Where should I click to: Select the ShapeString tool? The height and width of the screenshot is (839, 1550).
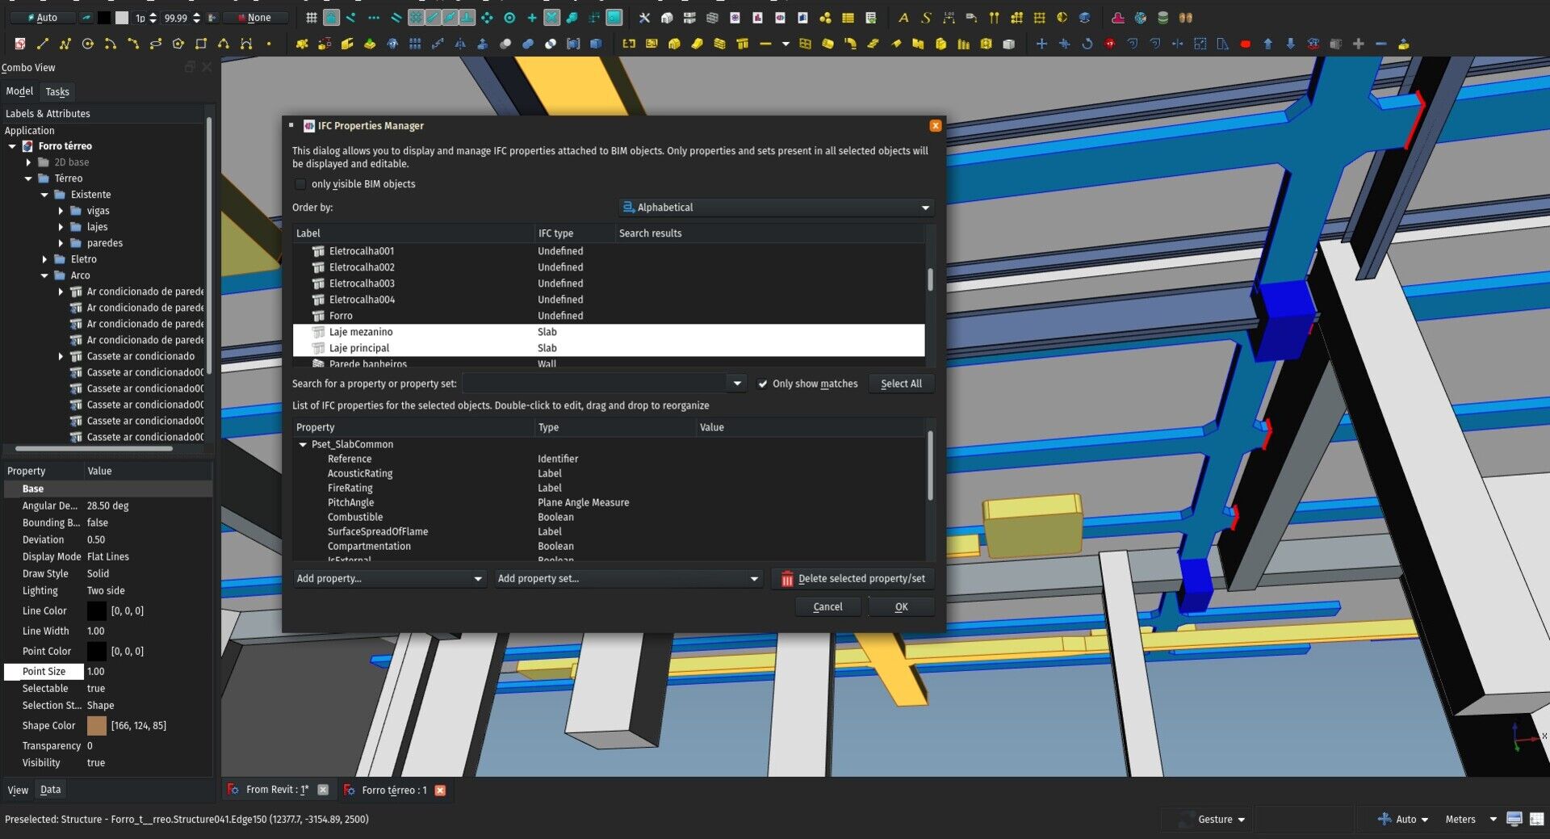tap(926, 17)
